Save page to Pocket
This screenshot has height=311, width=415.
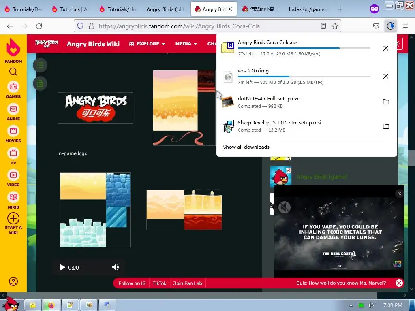tap(376, 26)
